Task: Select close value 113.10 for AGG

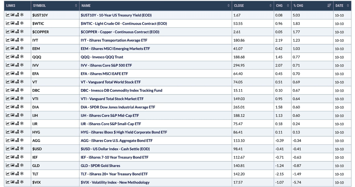Action: [239, 141]
